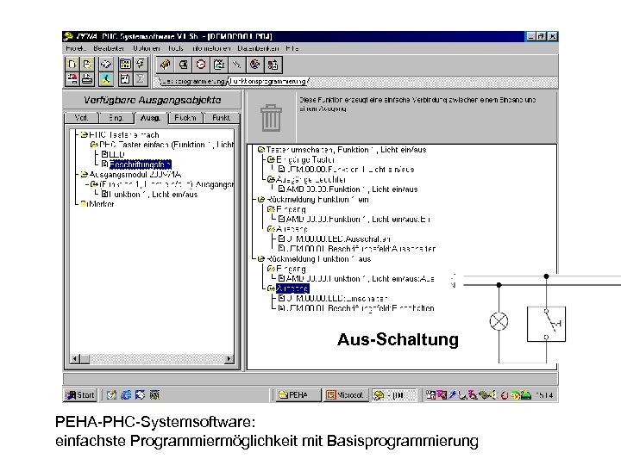Select the Beschriftungsfeld:Ausschalten entry
Screen dimensions: 621x465
click(x=361, y=249)
